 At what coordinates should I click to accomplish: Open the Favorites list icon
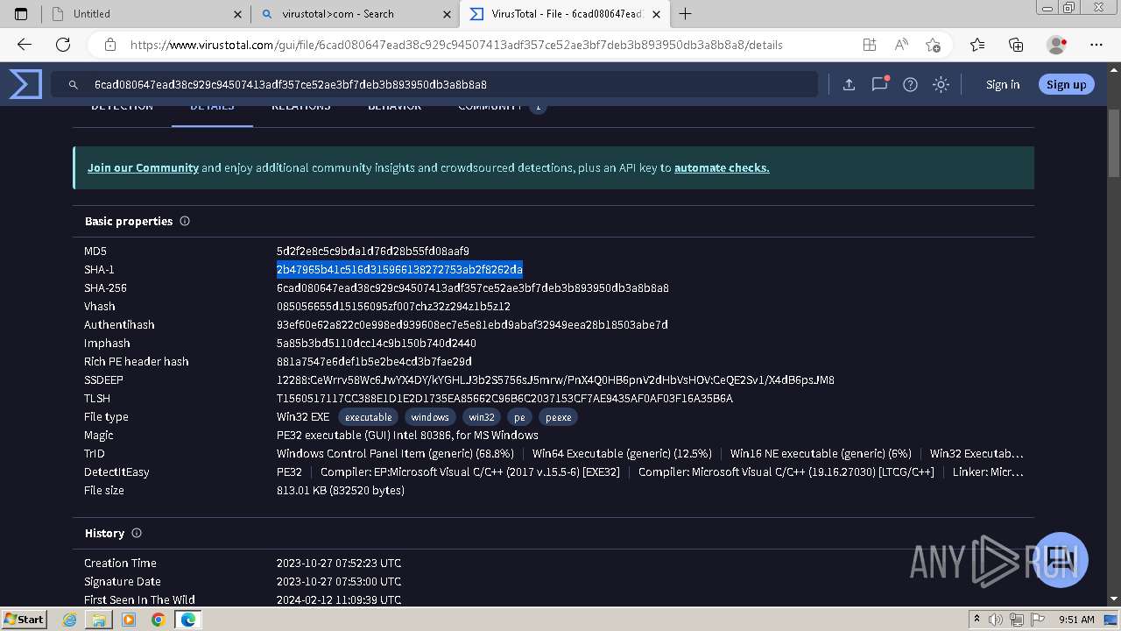[x=977, y=45]
